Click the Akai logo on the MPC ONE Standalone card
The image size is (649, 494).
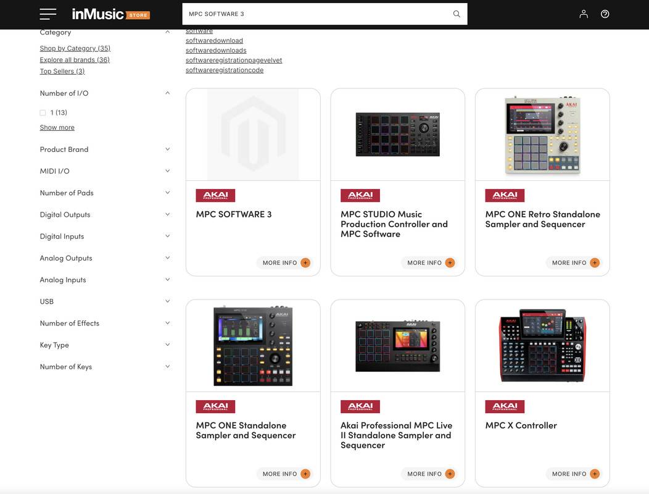(215, 406)
